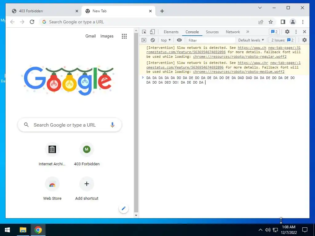Switch to the Console tab

pos(192,32)
